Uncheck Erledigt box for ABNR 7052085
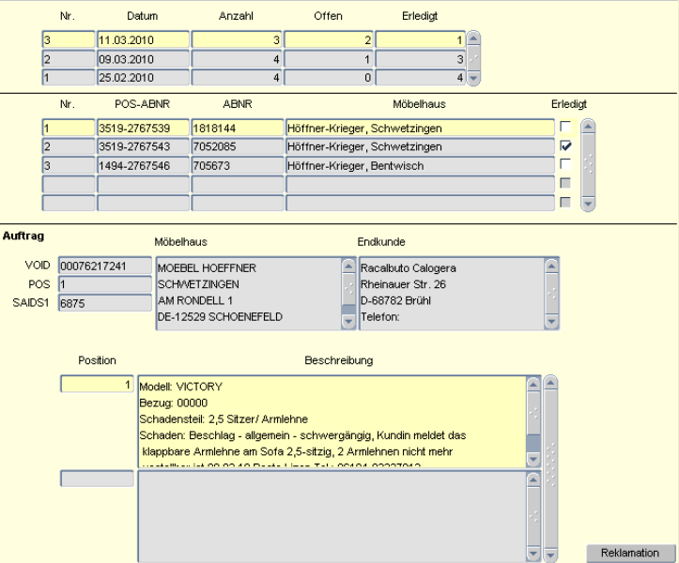Image resolution: width=679 pixels, height=563 pixels. pos(564,146)
